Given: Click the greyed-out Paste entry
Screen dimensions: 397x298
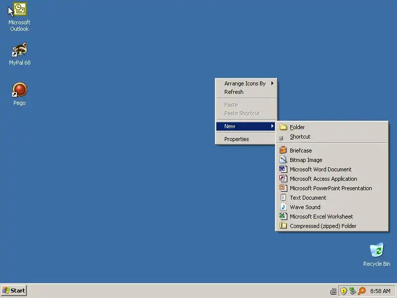Looking at the screenshot, I should (246, 105).
